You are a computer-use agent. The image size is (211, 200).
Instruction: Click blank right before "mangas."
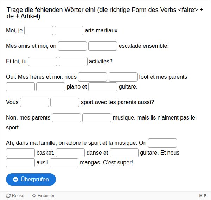(x=64, y=163)
